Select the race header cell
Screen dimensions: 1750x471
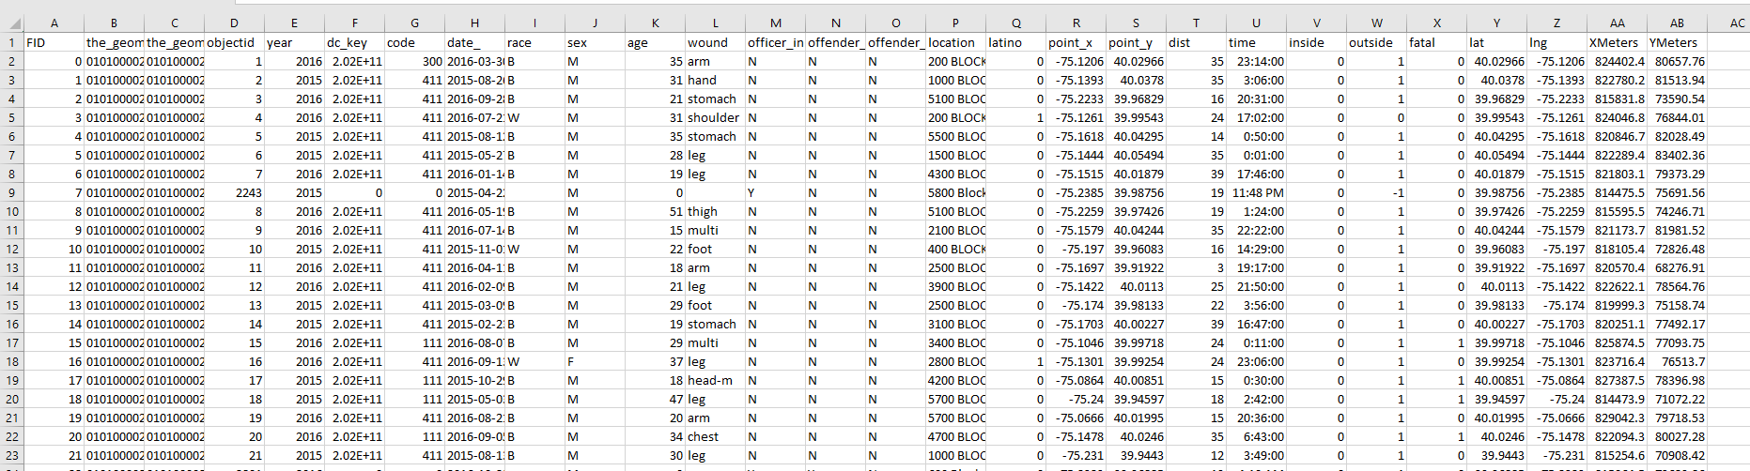tap(534, 42)
